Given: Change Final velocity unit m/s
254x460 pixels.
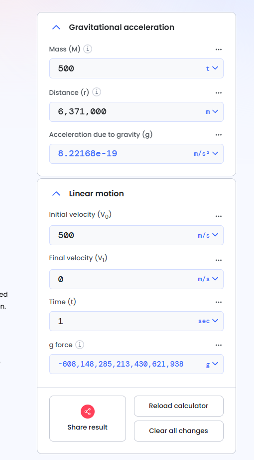Looking at the screenshot, I should 208,279.
